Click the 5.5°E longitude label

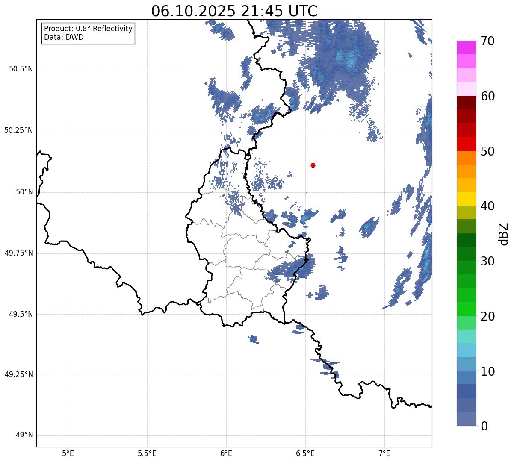pos(147,453)
